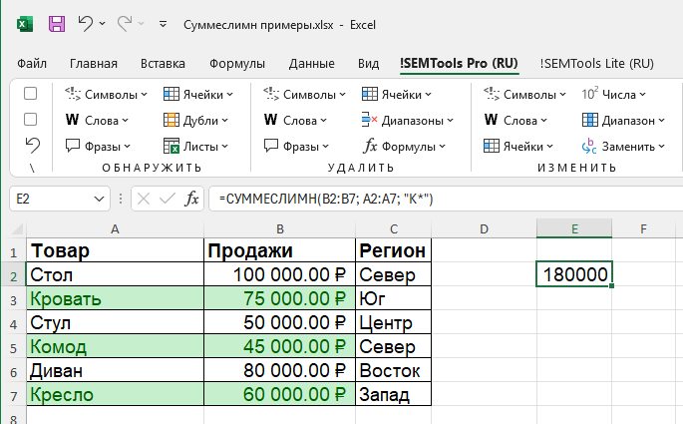Click the undo arrow below the ribbon checkboxes

coord(32,146)
